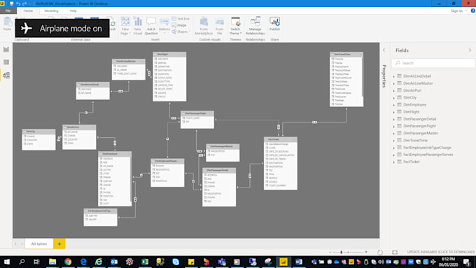The width and height of the screenshot is (476, 268).
Task: Open Ask A Question
Action: (151, 26)
